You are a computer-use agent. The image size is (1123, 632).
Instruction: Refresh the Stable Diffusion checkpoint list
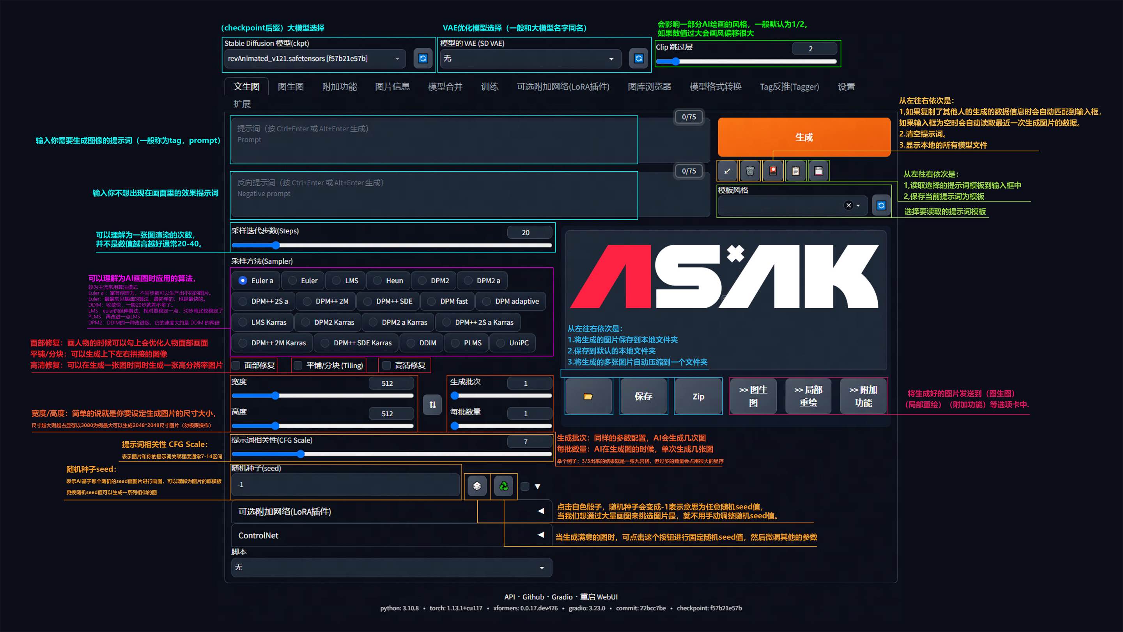pyautogui.click(x=422, y=59)
